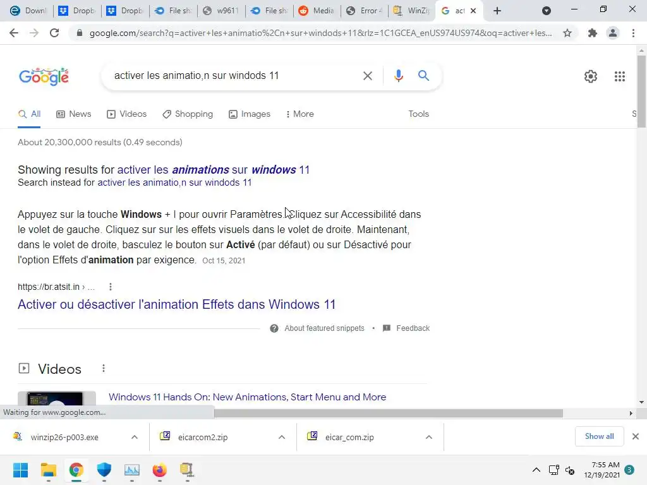This screenshot has height=485, width=647.
Task: Open 'Windows 11 Hands On' video link
Action: 247,397
